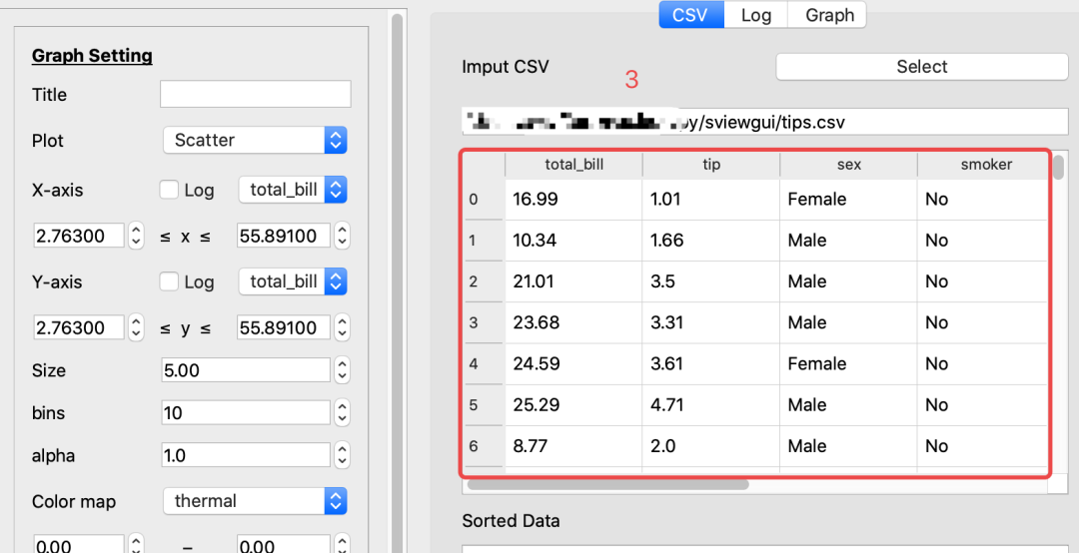The height and width of the screenshot is (553, 1079).
Task: Click the total_bill cell 16.99
Action: click(x=573, y=200)
